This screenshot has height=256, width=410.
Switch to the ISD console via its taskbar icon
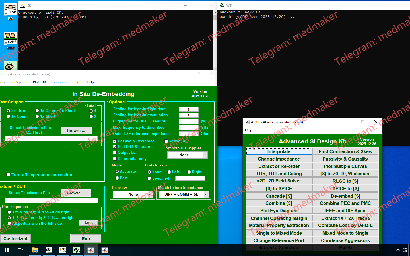[63, 250]
